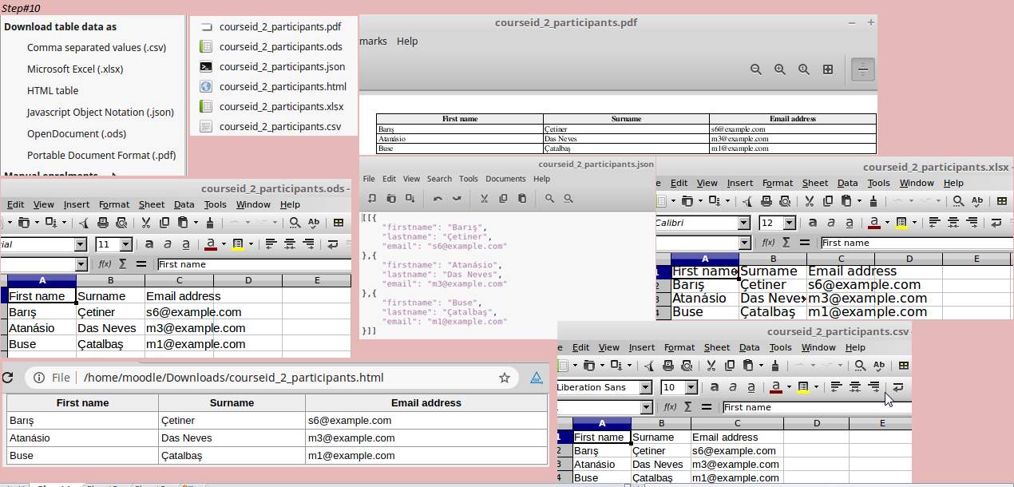Open Format menu in the xlsx window
The height and width of the screenshot is (487, 1014).
(778, 183)
